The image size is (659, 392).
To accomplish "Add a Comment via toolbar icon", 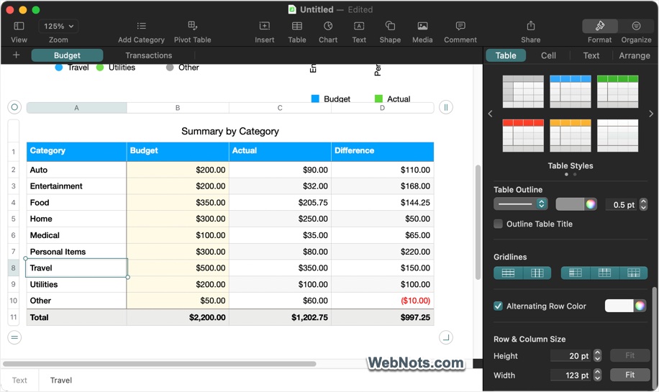I will [460, 26].
